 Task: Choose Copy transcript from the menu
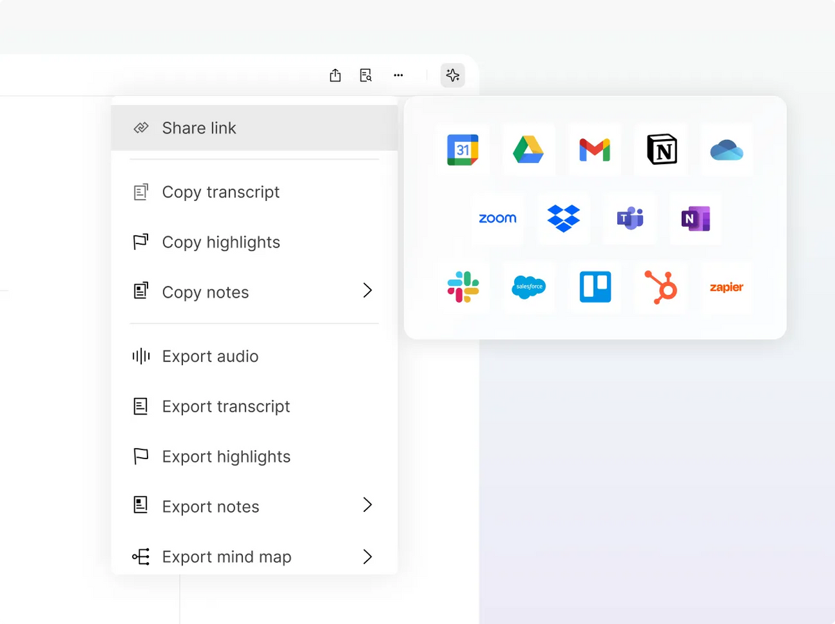pos(221,192)
